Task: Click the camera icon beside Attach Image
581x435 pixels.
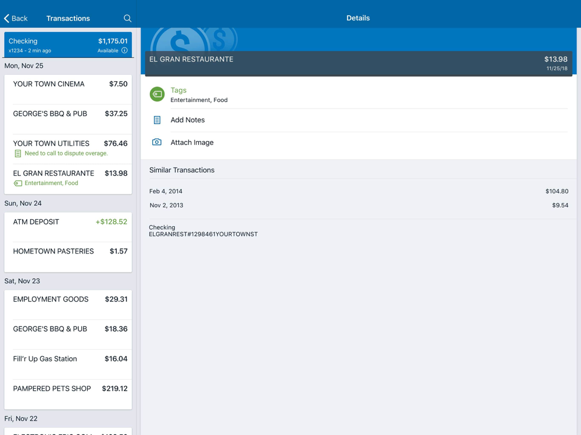Action: 157,142
